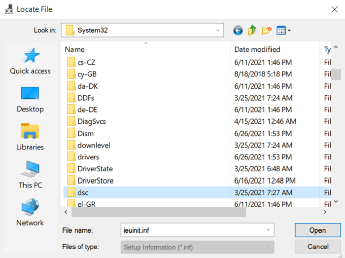
Task: Select the drivers folder icon
Action: pyautogui.click(x=71, y=157)
